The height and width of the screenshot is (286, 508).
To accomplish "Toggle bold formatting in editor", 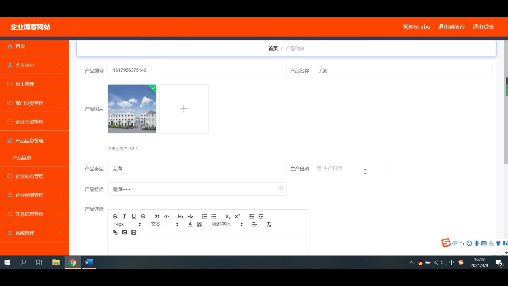I will (x=115, y=216).
